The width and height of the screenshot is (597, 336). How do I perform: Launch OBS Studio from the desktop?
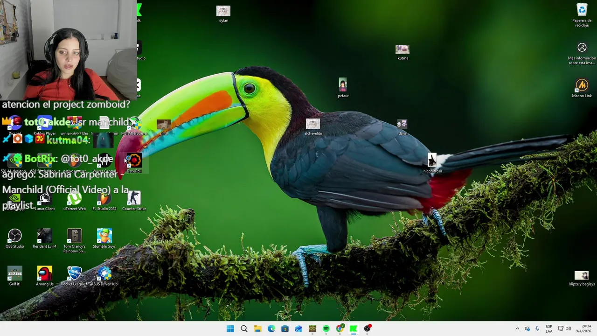[x=14, y=238]
